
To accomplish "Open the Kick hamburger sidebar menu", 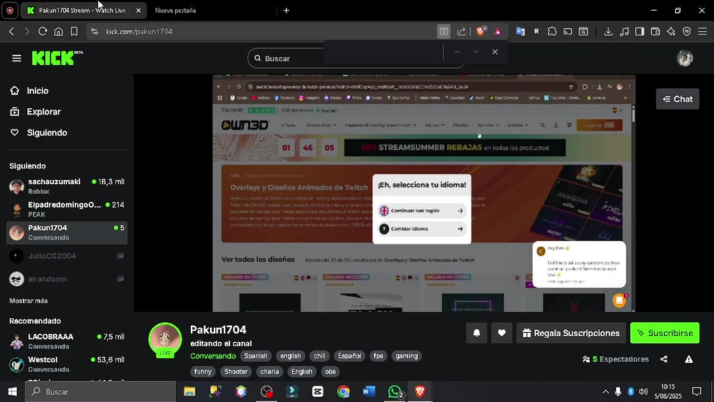I will click(x=17, y=58).
